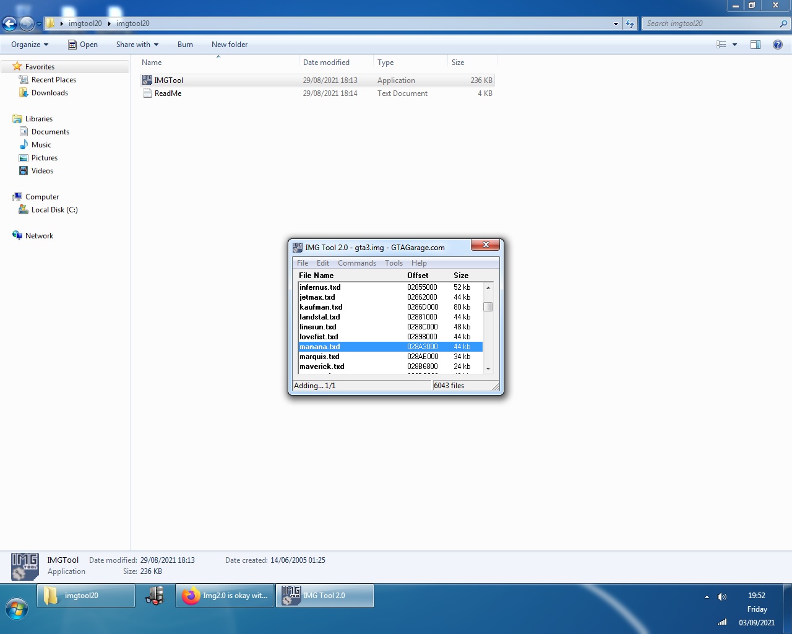Click Burn in Explorer toolbar
The image size is (792, 634).
(x=185, y=45)
